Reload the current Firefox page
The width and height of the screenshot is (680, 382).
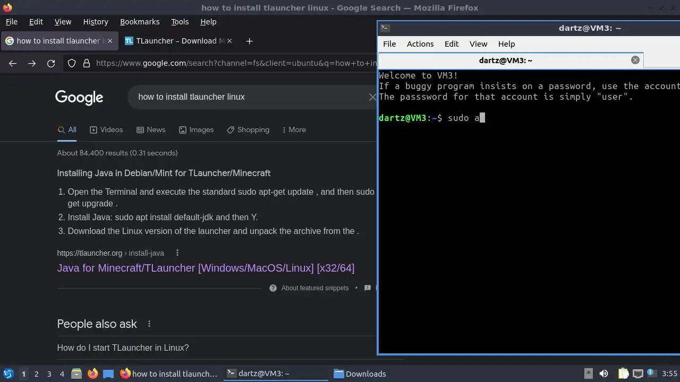pyautogui.click(x=51, y=64)
